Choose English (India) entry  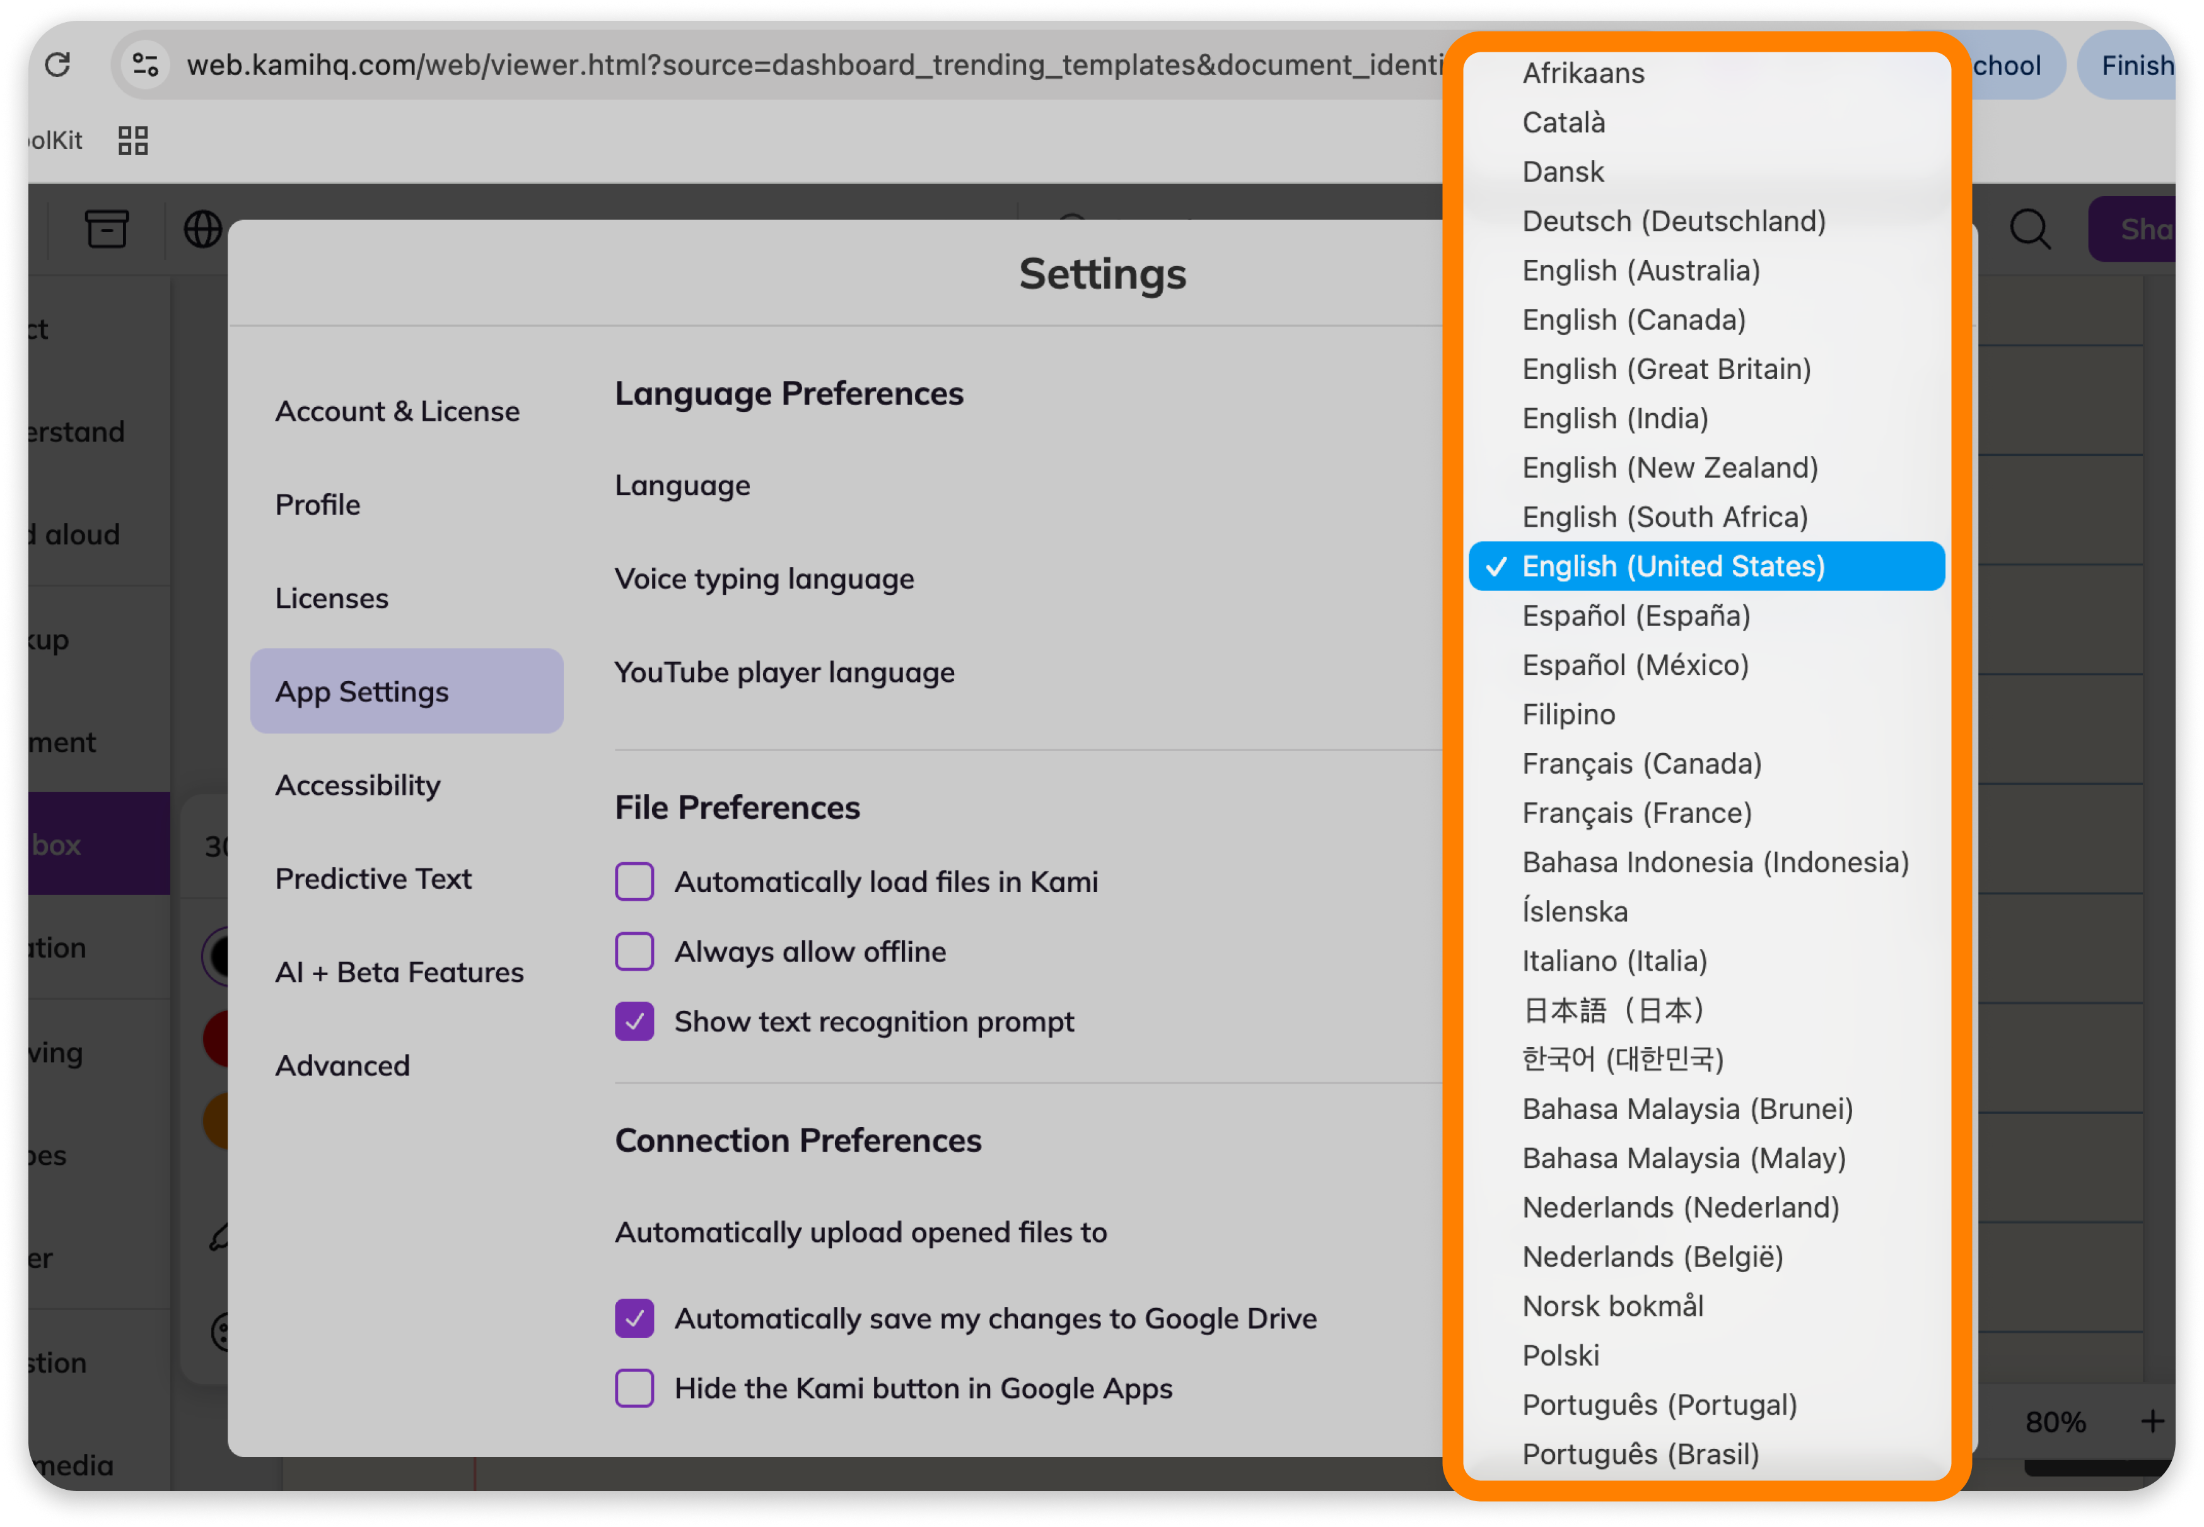(1706, 418)
